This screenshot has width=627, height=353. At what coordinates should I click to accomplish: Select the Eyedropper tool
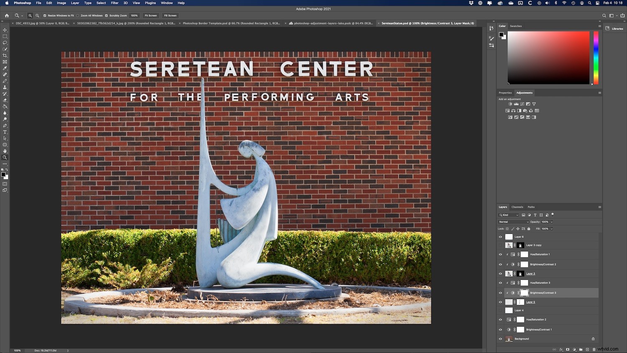click(x=5, y=68)
